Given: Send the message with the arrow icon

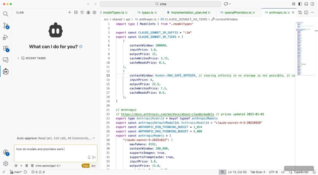Looking at the screenshot, I should 94,157.
